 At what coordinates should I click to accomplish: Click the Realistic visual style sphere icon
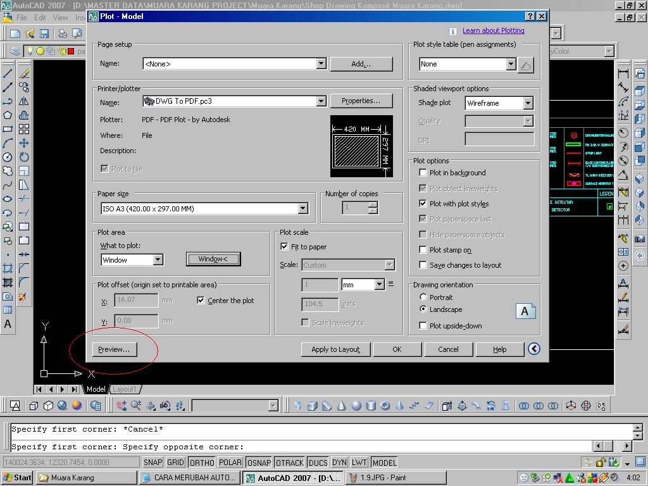click(x=77, y=406)
